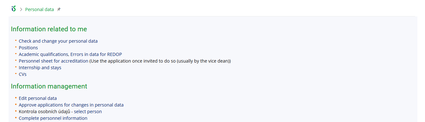This screenshot has width=425, height=122.
Task: Open Approve applications for changes in personal data
Action: [x=71, y=105]
